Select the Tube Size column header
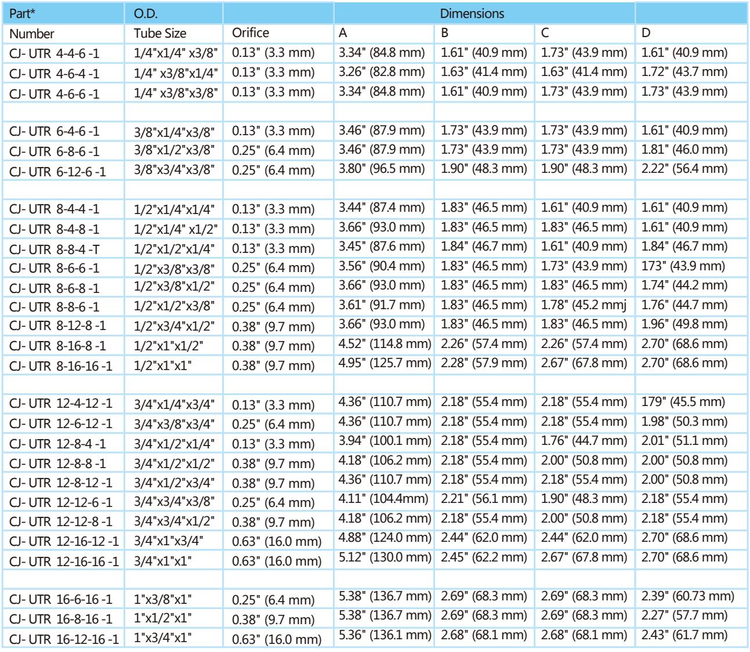The image size is (750, 652). coord(156,34)
